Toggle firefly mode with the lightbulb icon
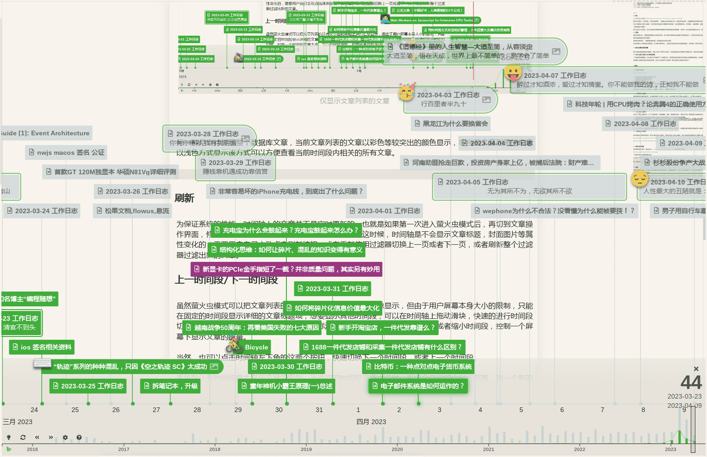 (8, 437)
